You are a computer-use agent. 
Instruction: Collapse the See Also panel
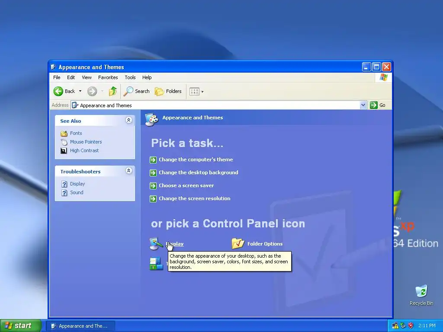click(128, 120)
